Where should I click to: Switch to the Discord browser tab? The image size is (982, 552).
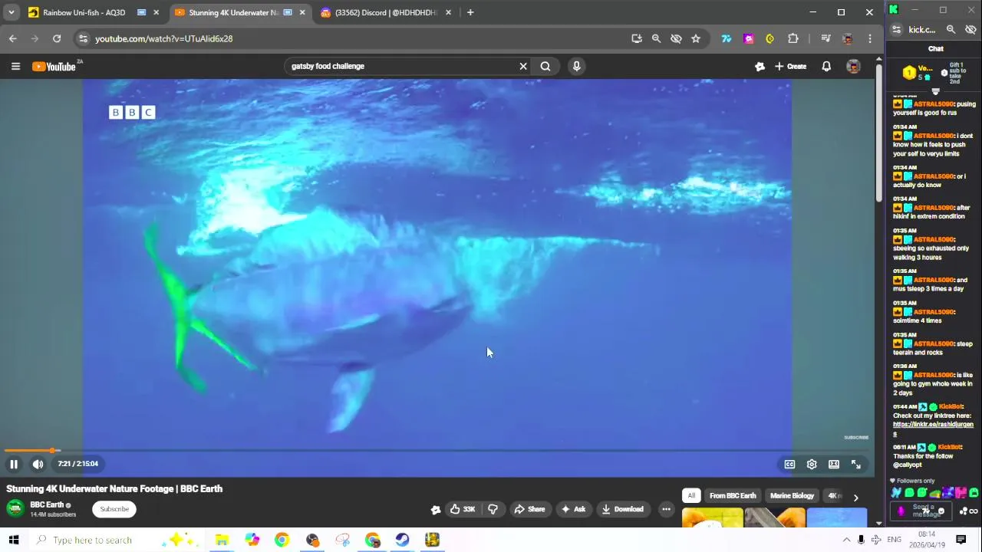coord(386,12)
